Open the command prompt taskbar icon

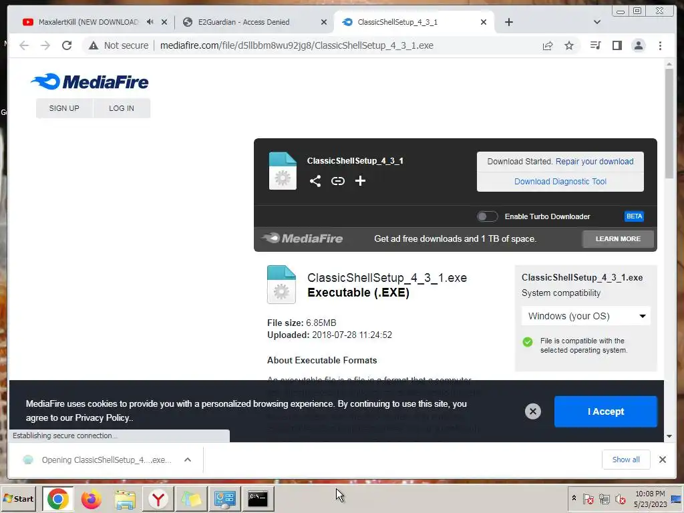[258, 498]
